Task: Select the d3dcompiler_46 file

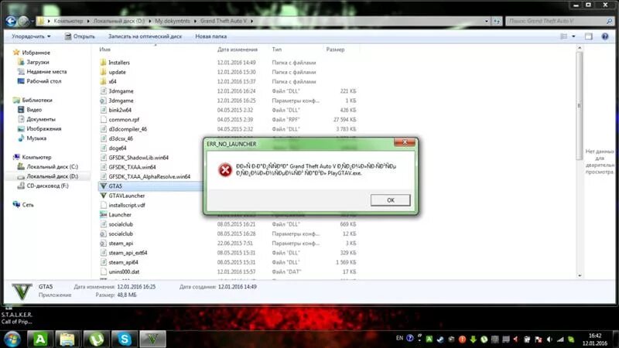Action: [128, 129]
